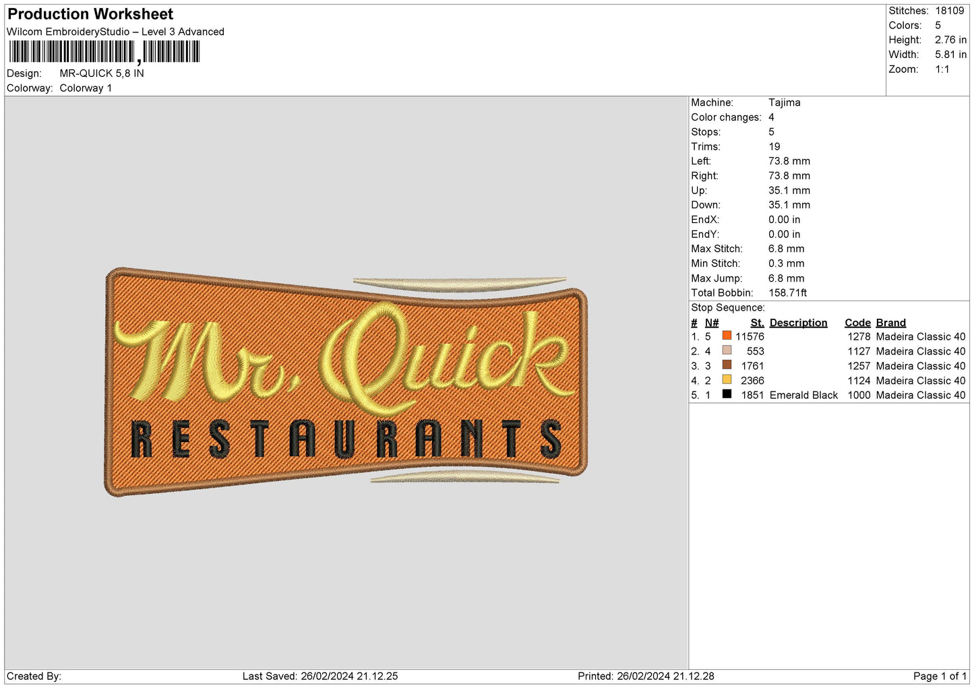Click the Production Worksheet title
Viewport: 974px width, 688px height.
coord(90,14)
